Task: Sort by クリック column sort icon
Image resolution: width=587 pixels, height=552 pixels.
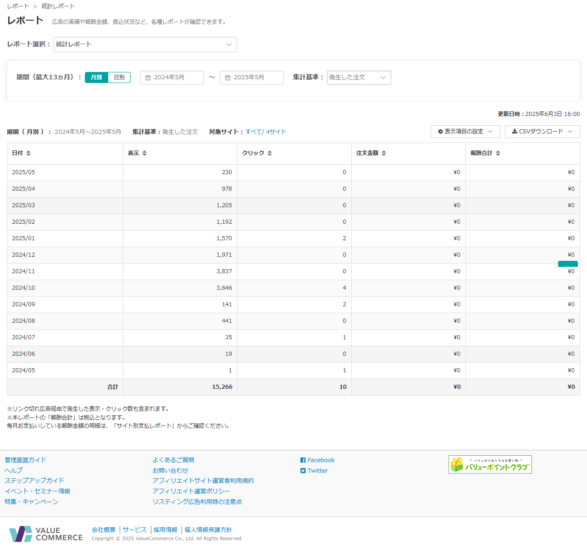Action: [x=270, y=153]
